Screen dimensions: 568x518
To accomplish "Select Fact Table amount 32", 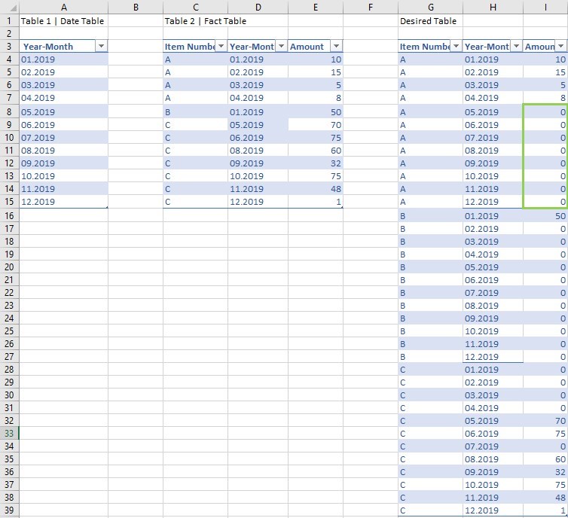I will click(x=316, y=163).
